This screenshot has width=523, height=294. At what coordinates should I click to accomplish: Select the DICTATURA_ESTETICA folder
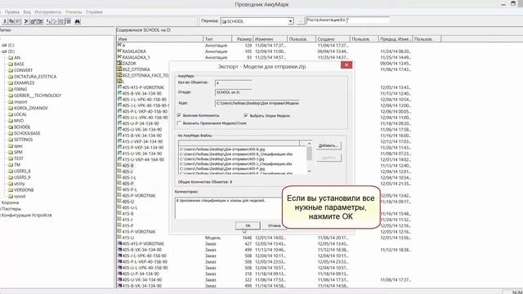tap(35, 77)
